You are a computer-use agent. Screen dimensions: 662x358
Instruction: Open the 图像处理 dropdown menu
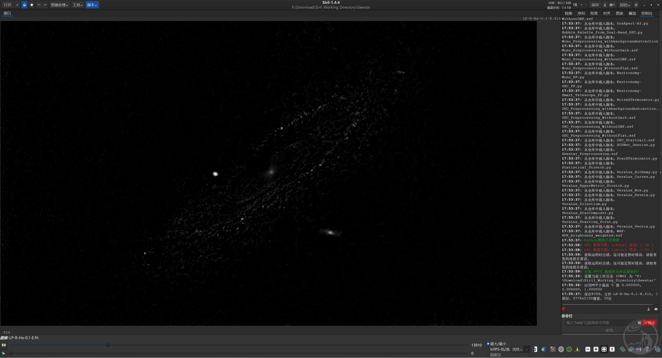click(59, 5)
